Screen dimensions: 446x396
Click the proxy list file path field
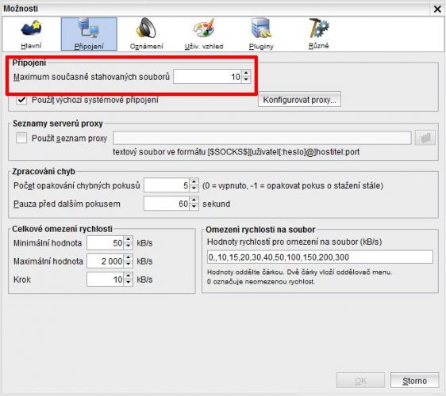point(262,138)
